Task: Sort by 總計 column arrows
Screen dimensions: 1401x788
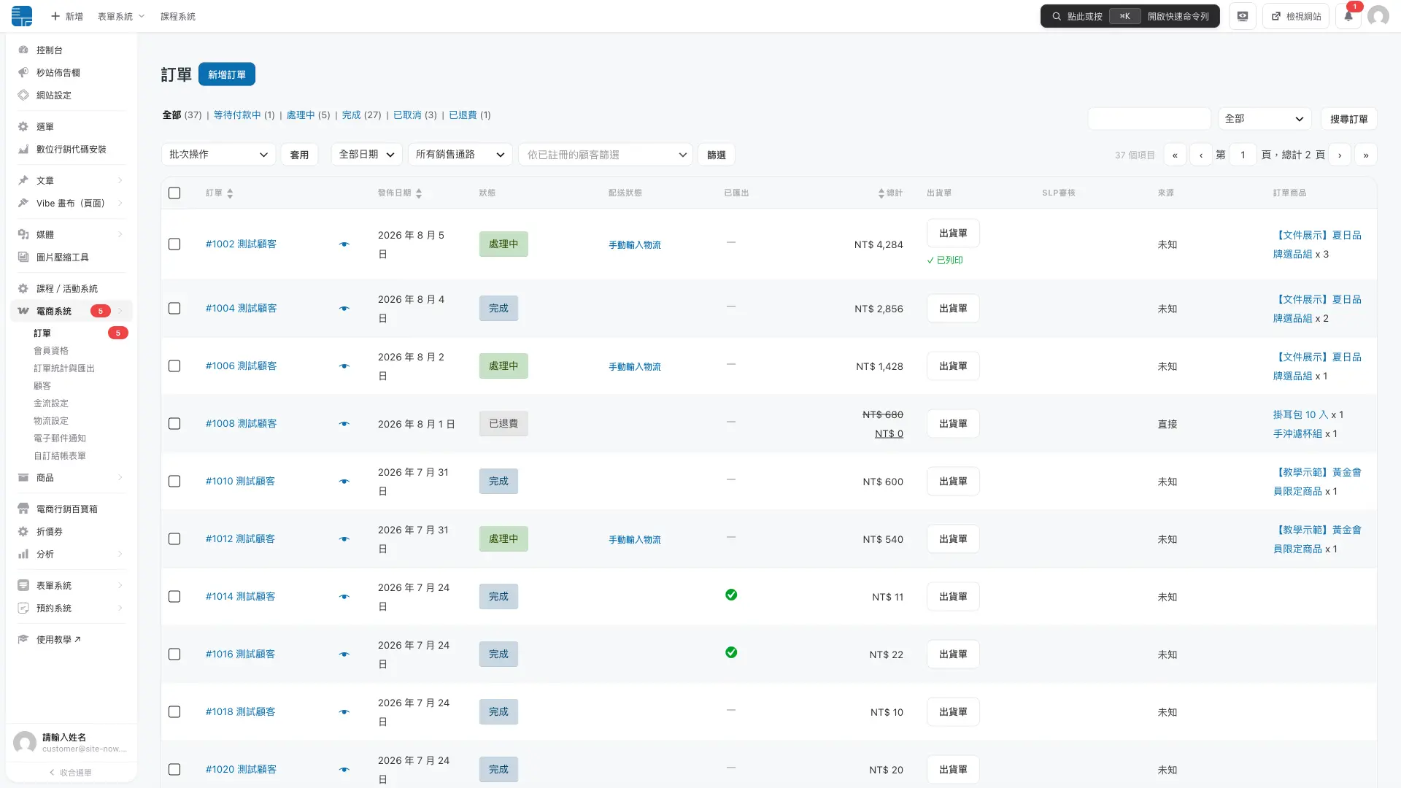Action: (881, 193)
